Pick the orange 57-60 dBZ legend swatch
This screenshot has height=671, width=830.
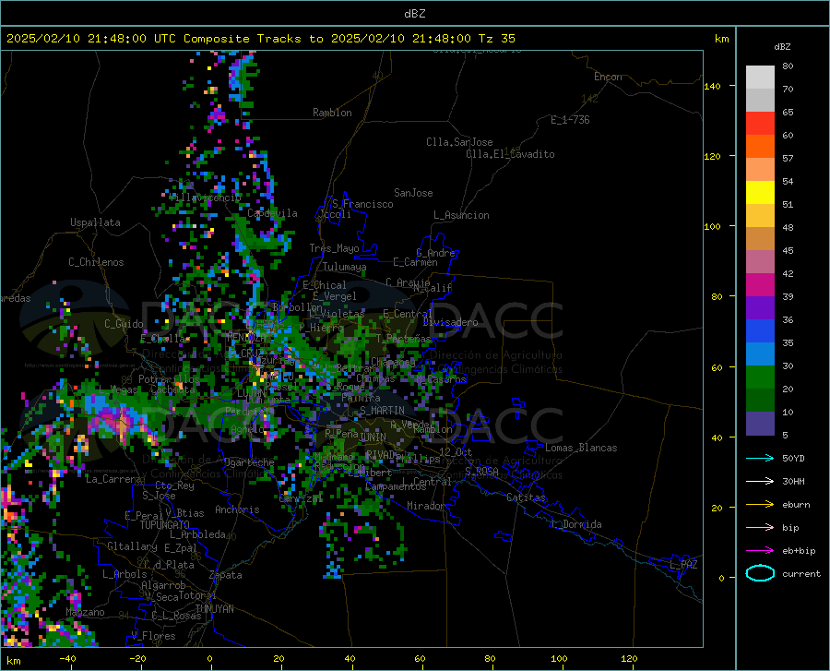tap(760, 147)
